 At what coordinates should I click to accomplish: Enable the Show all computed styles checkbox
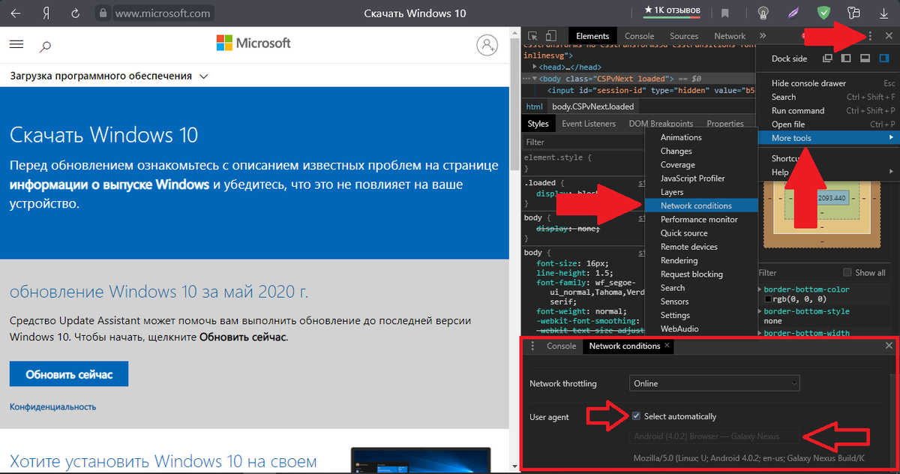[847, 272]
